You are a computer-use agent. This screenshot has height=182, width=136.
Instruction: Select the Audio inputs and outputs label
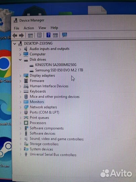[49, 49]
